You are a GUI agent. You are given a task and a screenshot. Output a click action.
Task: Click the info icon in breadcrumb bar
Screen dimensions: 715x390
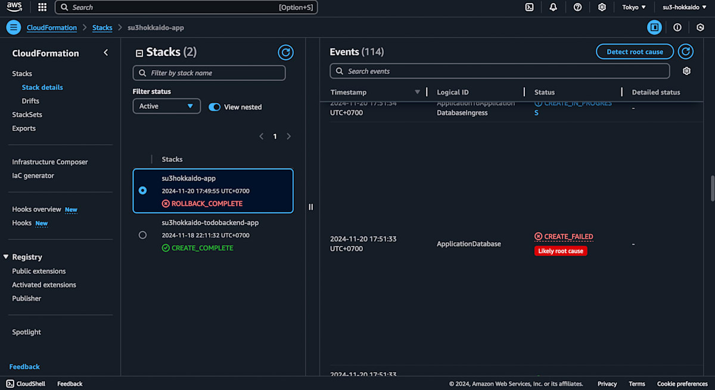(x=677, y=27)
